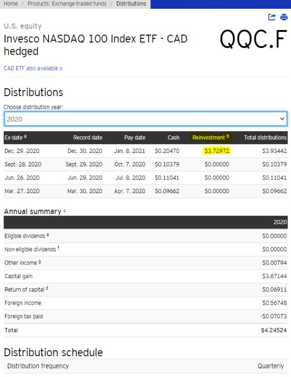This screenshot has width=291, height=377.
Task: Click the print page icon
Action: [x=284, y=17]
